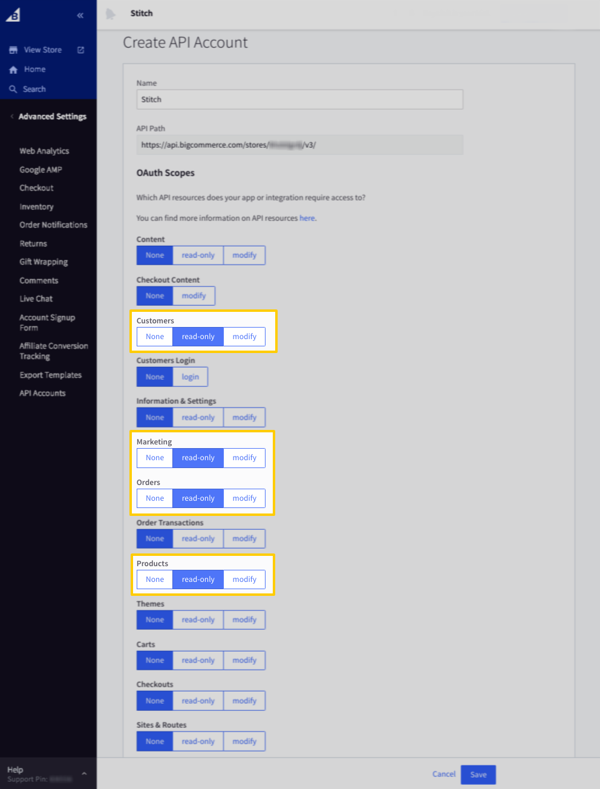Open API Accounts in the sidebar

[x=42, y=393]
